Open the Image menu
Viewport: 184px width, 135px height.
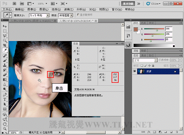(x=32, y=9)
